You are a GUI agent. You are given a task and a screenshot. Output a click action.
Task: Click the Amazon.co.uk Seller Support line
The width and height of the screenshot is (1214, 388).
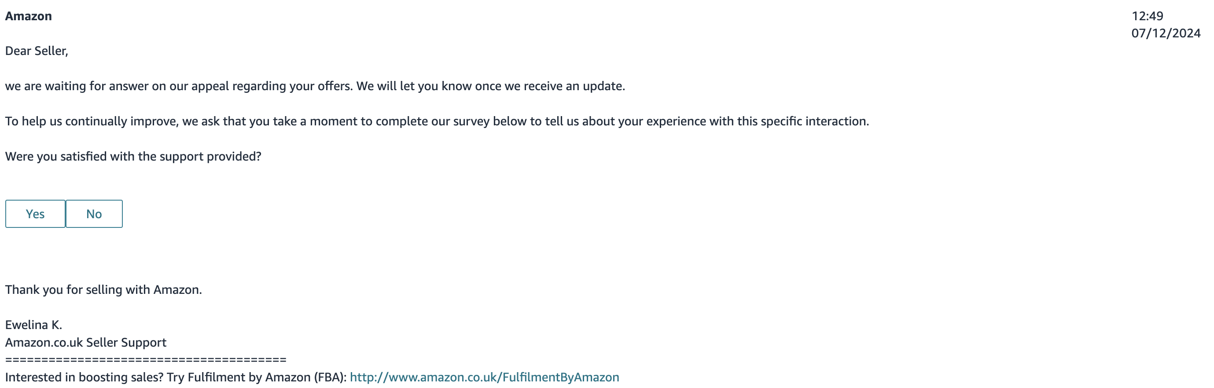coord(86,342)
